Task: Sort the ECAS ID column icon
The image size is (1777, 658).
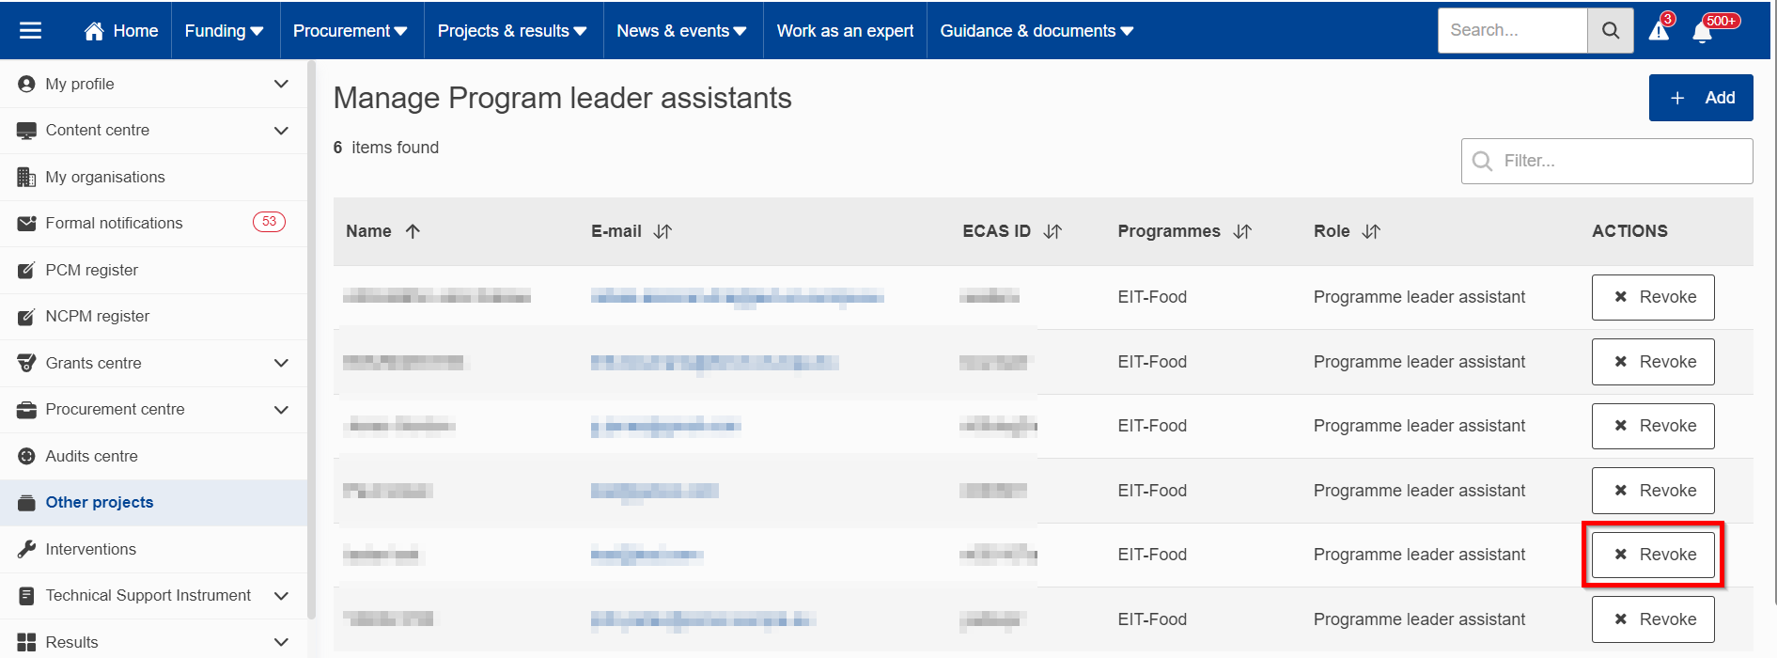Action: [x=1052, y=231]
